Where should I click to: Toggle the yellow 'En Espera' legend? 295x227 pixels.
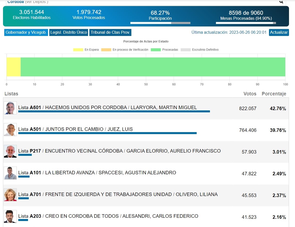[x=86, y=50]
